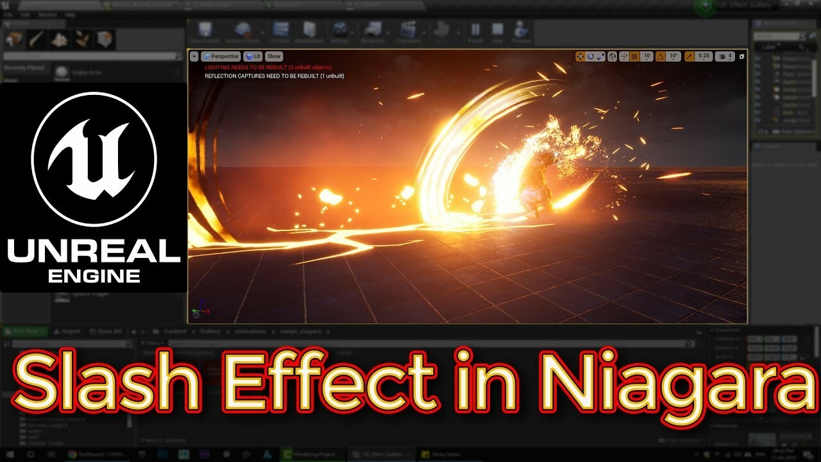Pause the running simulation
Image resolution: width=821 pixels, height=462 pixels.
click(x=475, y=32)
